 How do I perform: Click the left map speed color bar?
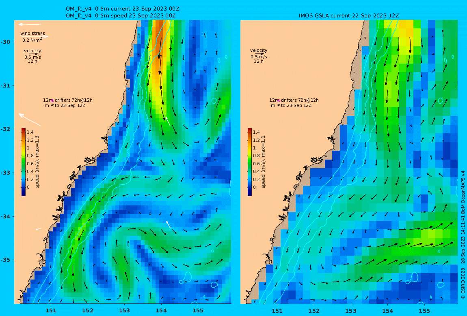click(x=24, y=162)
